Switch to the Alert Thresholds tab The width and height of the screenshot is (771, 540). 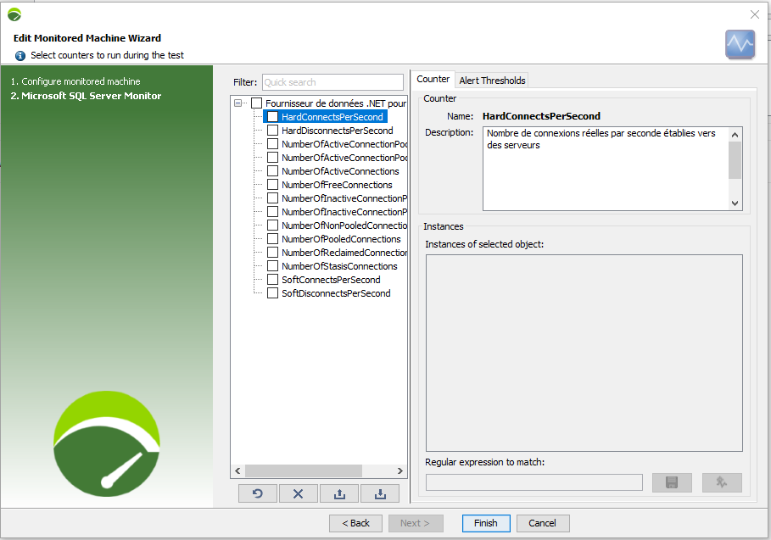pyautogui.click(x=492, y=81)
